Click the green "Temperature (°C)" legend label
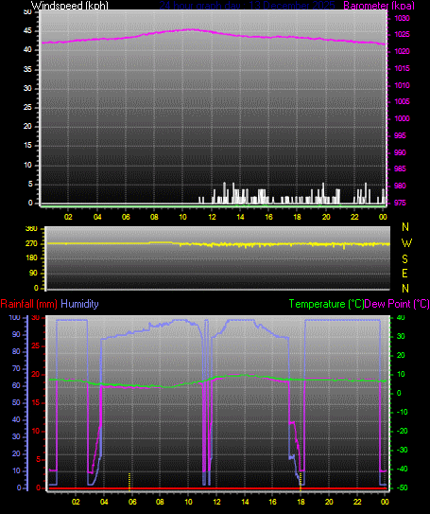The width and height of the screenshot is (430, 514). click(x=326, y=304)
